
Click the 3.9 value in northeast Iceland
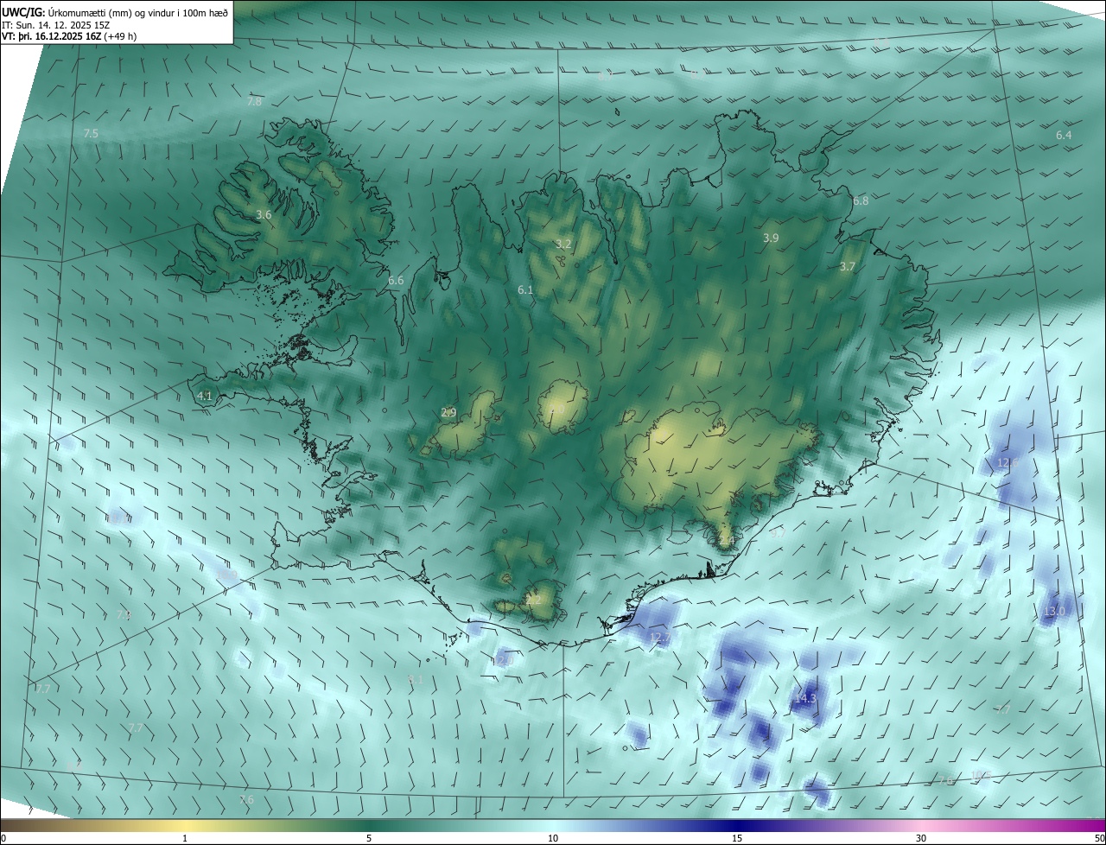point(772,238)
